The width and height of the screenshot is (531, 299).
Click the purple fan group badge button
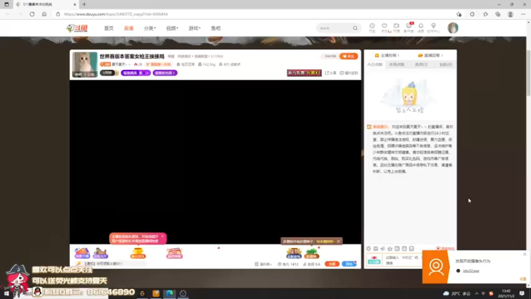[x=165, y=73]
